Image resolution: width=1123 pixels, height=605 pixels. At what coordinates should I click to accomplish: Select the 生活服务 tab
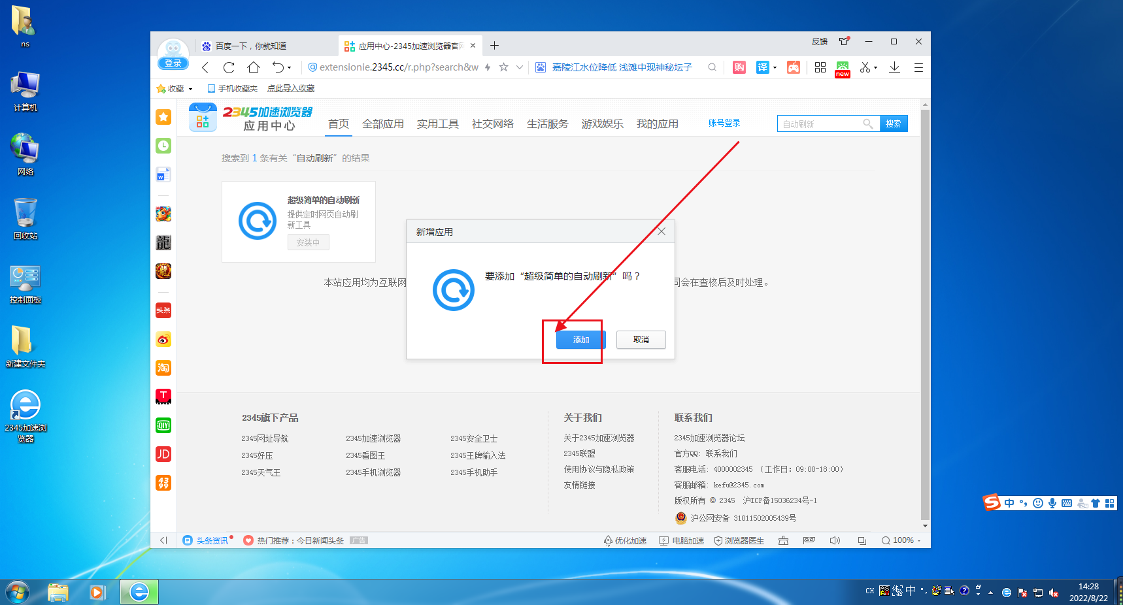[x=548, y=124]
